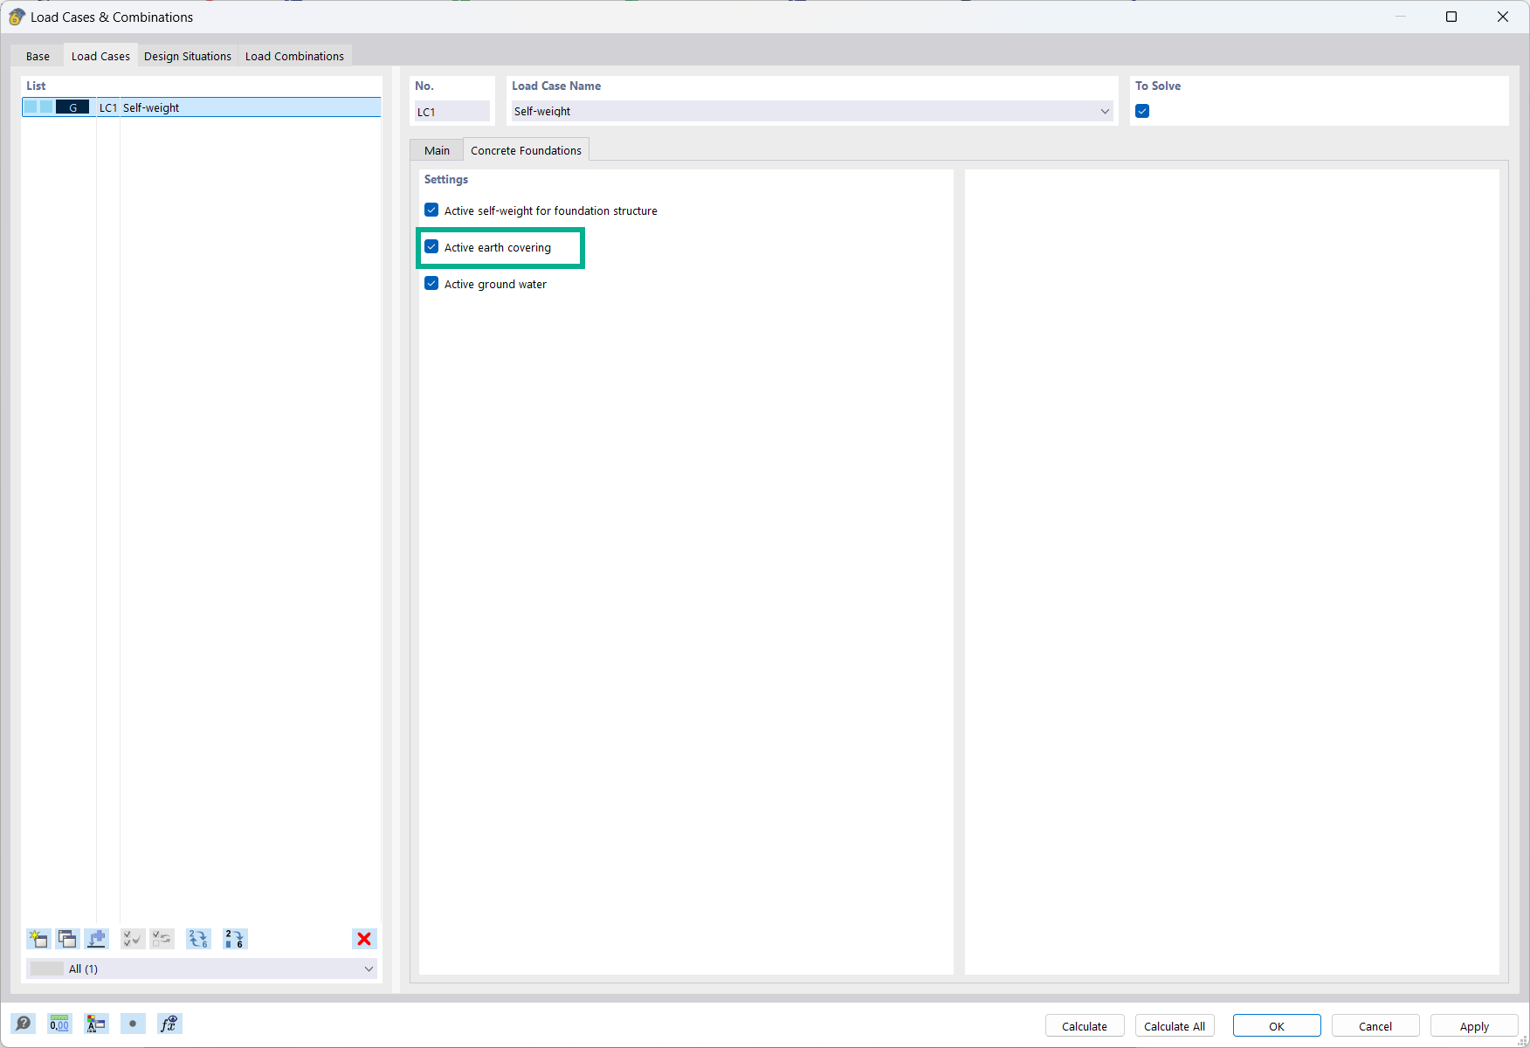Maximize the Load Cases & Combinations window

1451,17
